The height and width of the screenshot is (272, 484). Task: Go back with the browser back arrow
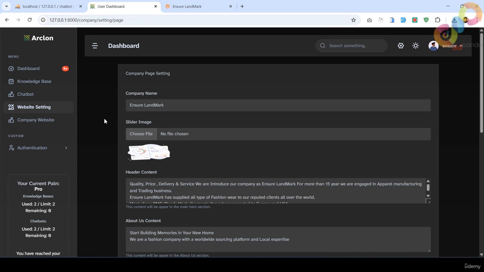pos(7,20)
